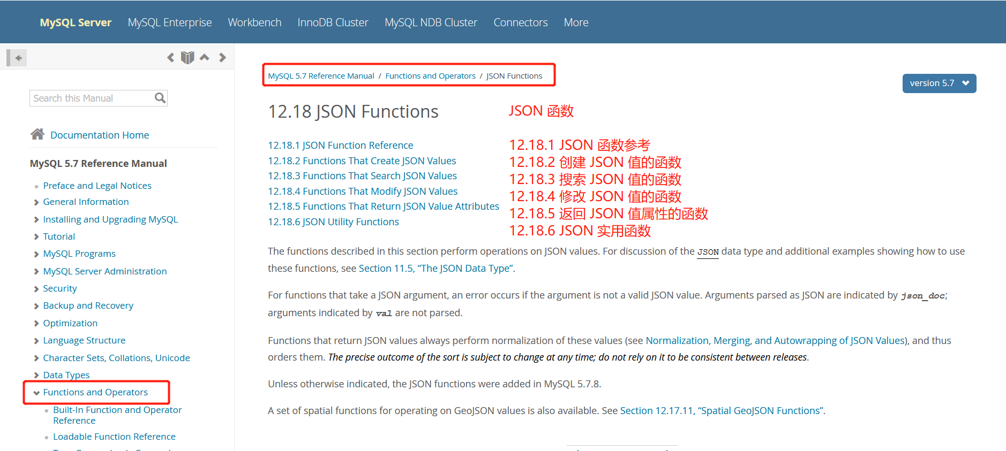Image resolution: width=1006 pixels, height=451 pixels.
Task: Expand the Tutorial tree node
Action: (36, 236)
